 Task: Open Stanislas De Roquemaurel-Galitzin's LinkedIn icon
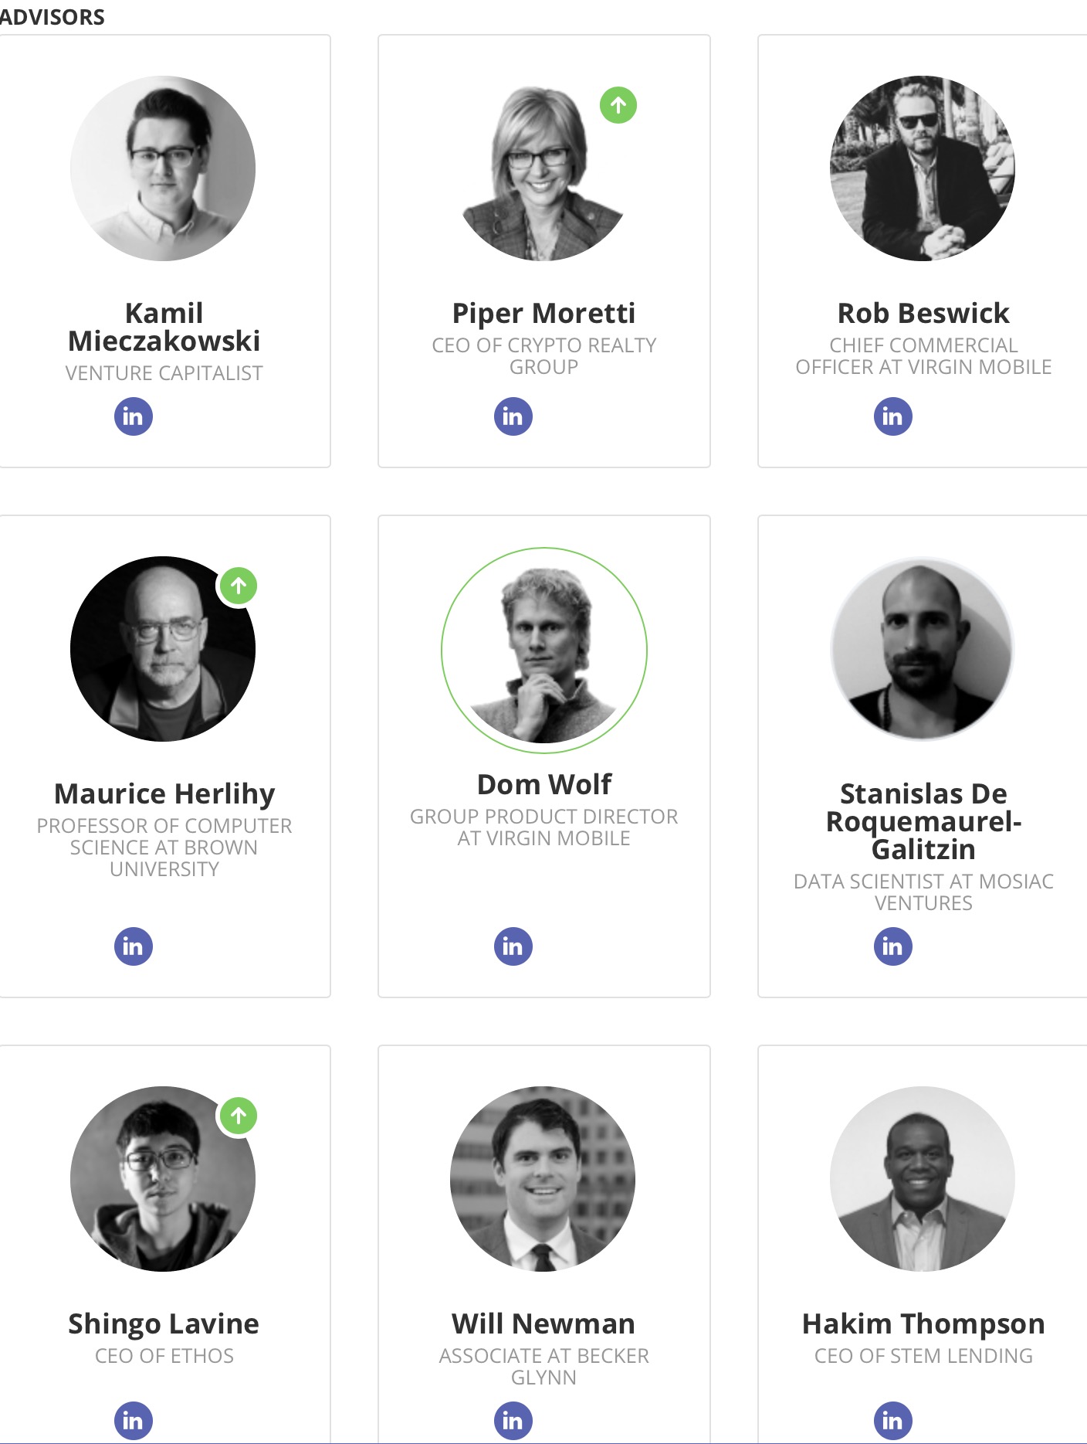(x=893, y=946)
